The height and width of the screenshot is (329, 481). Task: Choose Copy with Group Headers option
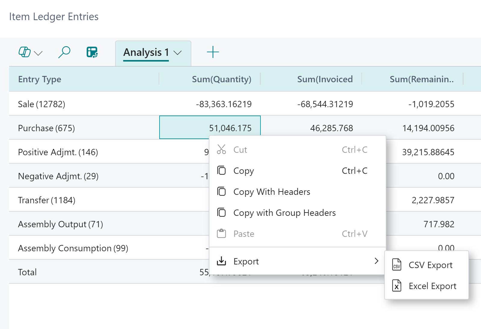[x=284, y=213]
